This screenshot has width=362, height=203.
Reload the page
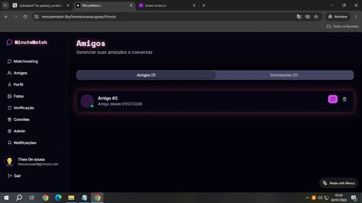click(25, 16)
